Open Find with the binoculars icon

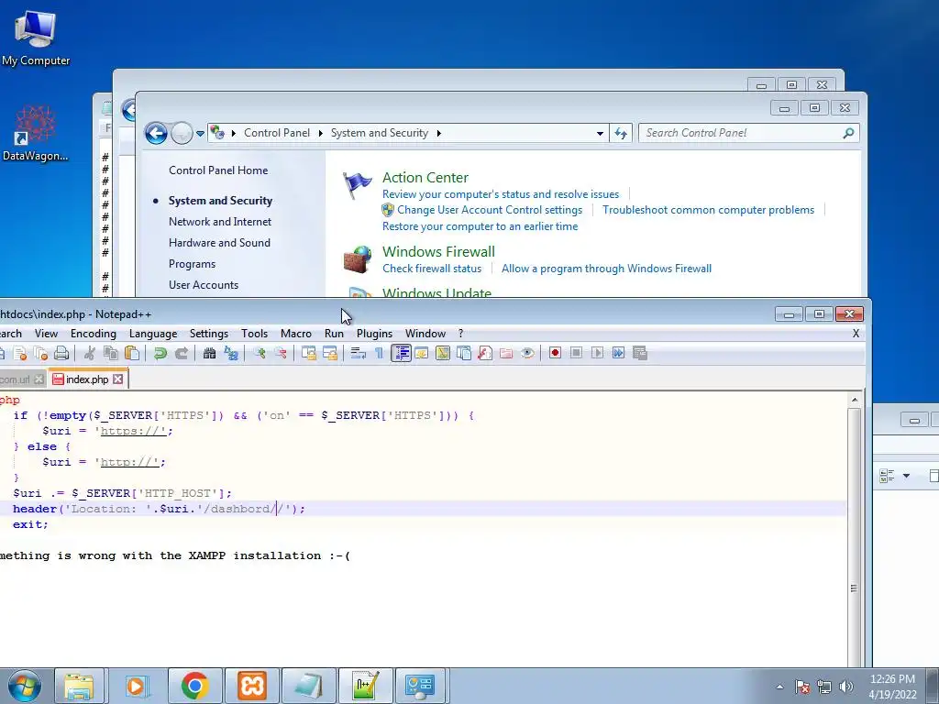[x=209, y=353]
